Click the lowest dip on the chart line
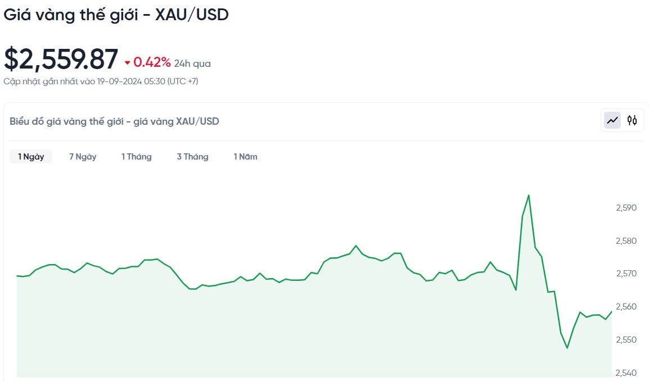Image resolution: width=649 pixels, height=382 pixels. point(567,348)
